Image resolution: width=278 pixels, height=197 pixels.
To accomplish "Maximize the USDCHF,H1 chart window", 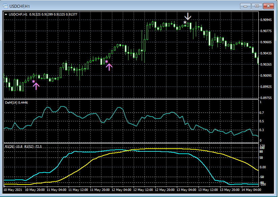I will pyautogui.click(x=257, y=6).
